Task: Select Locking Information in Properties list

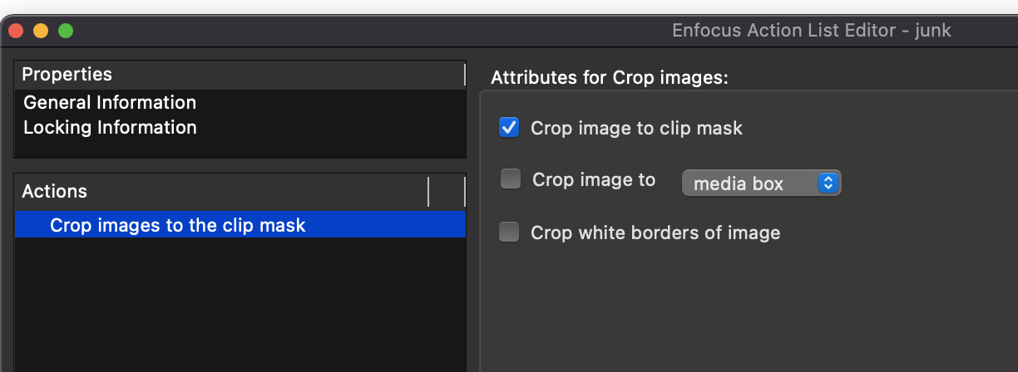Action: coord(110,128)
